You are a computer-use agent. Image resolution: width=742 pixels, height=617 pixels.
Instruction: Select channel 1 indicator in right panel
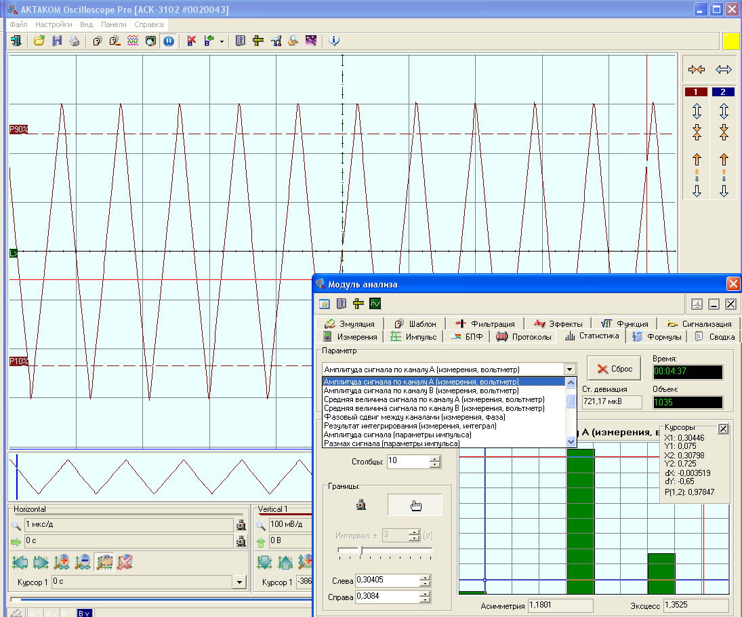696,92
